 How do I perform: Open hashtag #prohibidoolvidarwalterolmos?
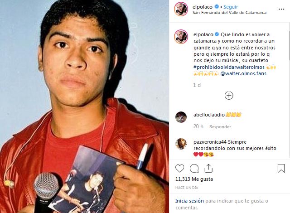pyautogui.click(x=229, y=67)
